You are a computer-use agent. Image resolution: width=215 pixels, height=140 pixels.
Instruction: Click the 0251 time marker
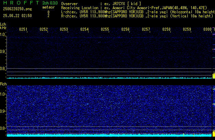pyautogui.click(x=23, y=29)
